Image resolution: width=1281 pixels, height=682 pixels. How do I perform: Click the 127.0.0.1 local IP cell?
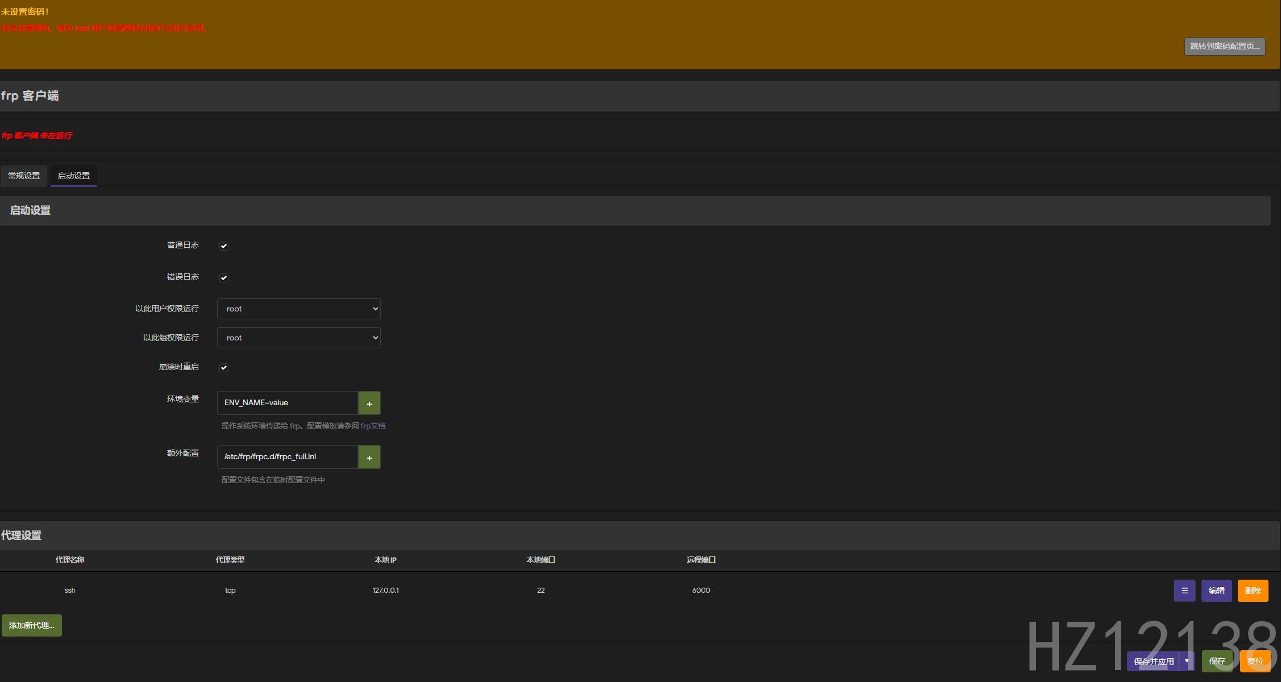(x=385, y=590)
